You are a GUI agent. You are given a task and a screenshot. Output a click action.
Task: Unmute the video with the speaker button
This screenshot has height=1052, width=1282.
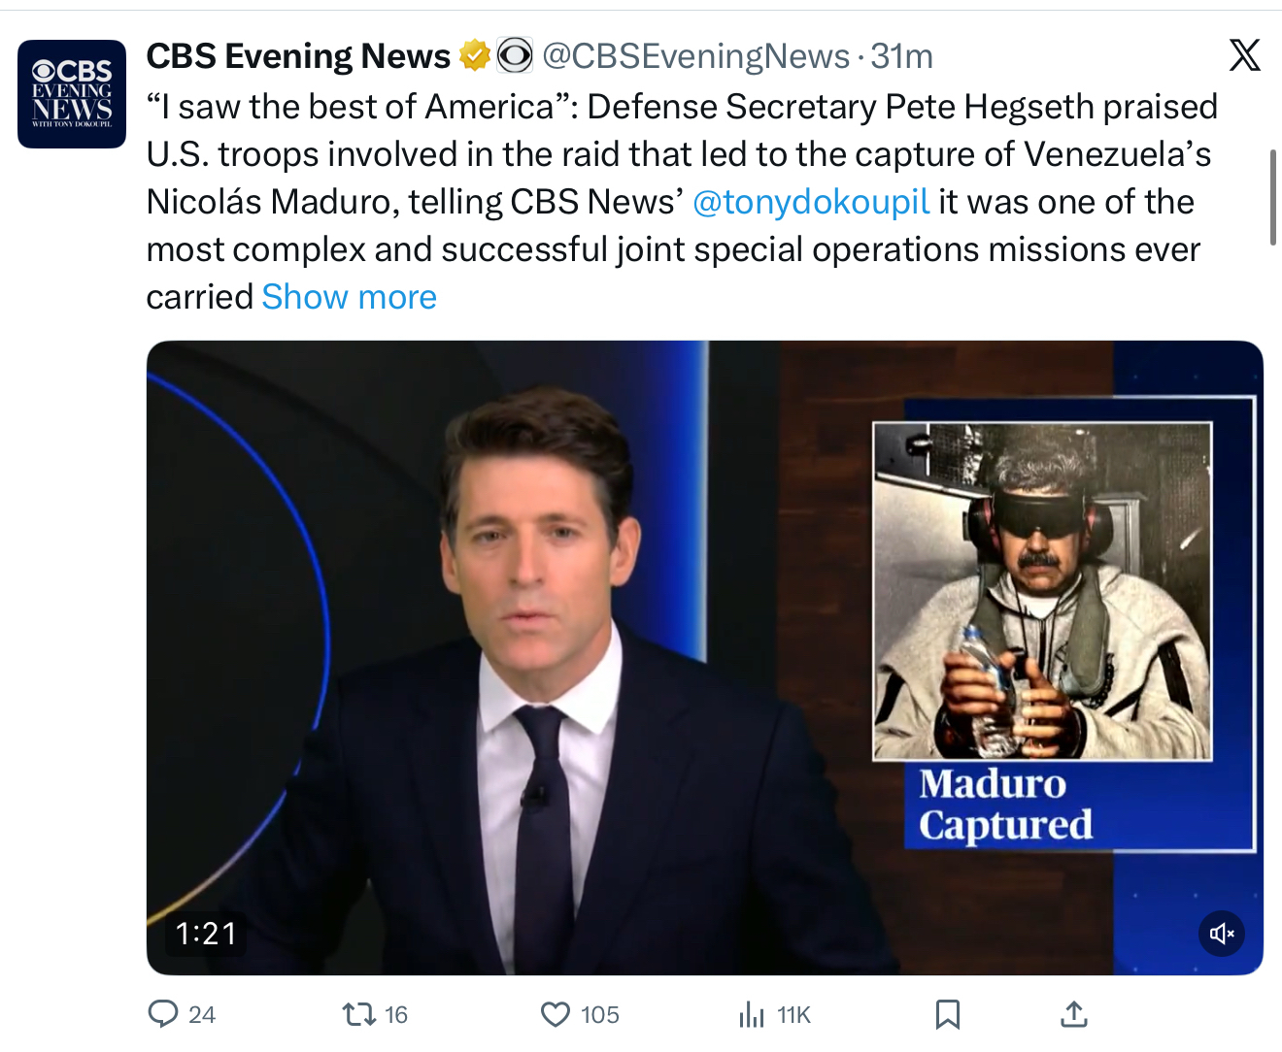point(1221,934)
